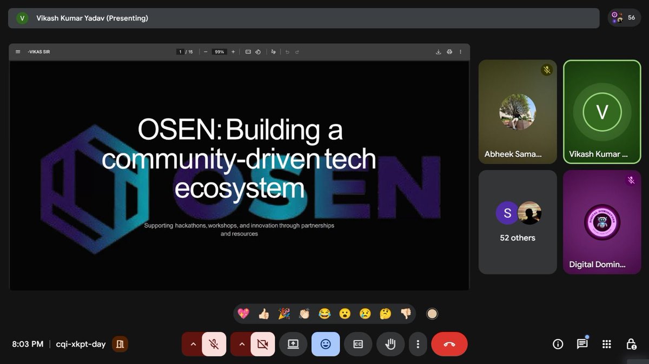Unmute the microphone

coord(214,344)
